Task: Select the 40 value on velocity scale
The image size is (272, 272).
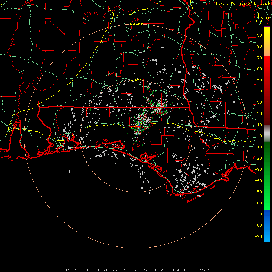Action: tap(260, 91)
